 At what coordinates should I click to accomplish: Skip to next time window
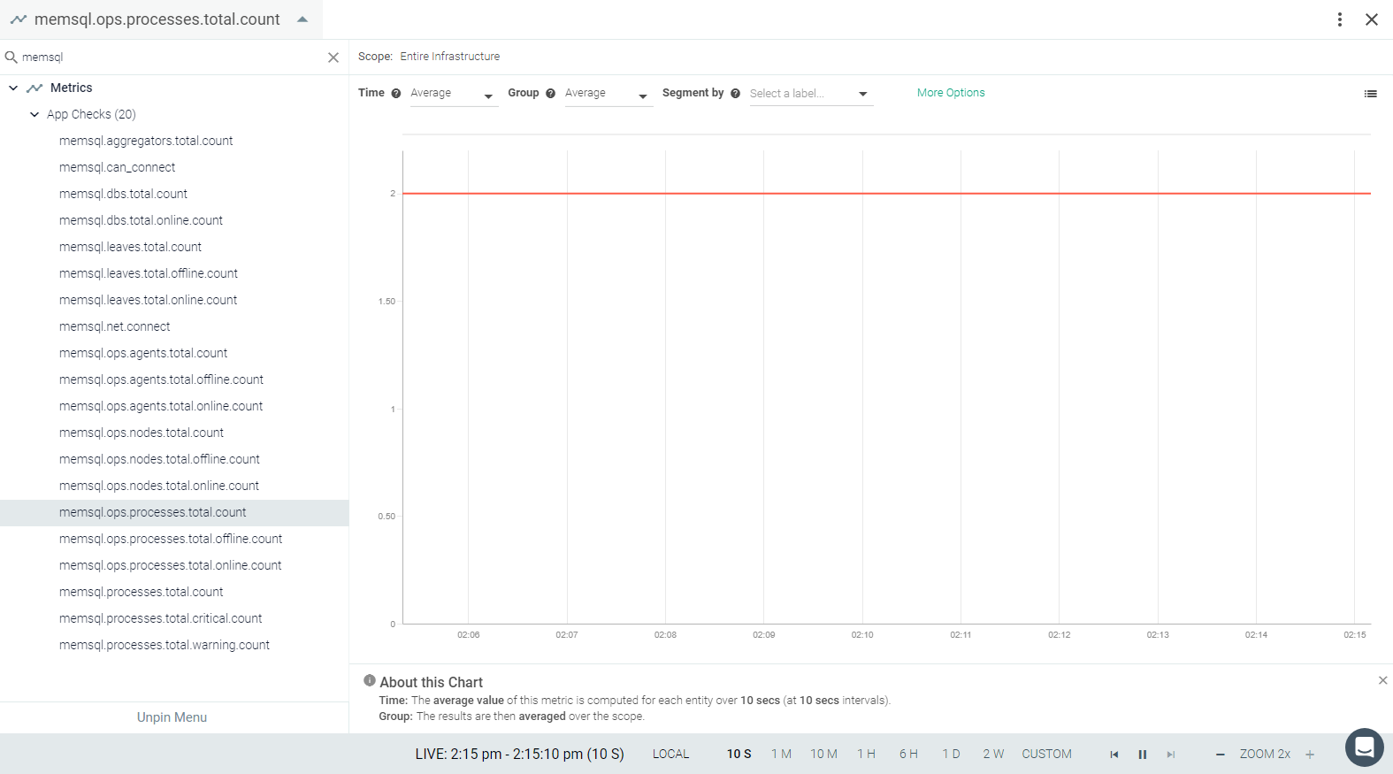1171,755
